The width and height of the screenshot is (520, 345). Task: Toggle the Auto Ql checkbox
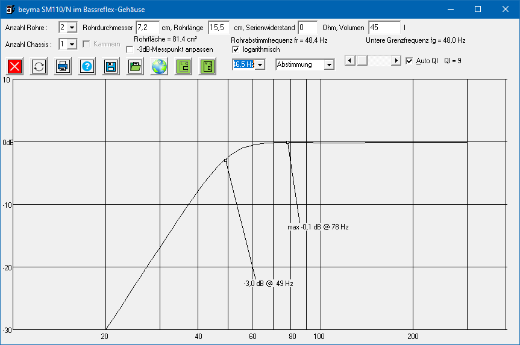pos(409,61)
